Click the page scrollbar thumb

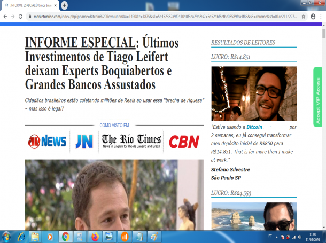pyautogui.click(x=324, y=34)
